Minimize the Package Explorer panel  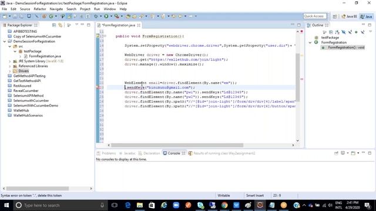click(82, 25)
